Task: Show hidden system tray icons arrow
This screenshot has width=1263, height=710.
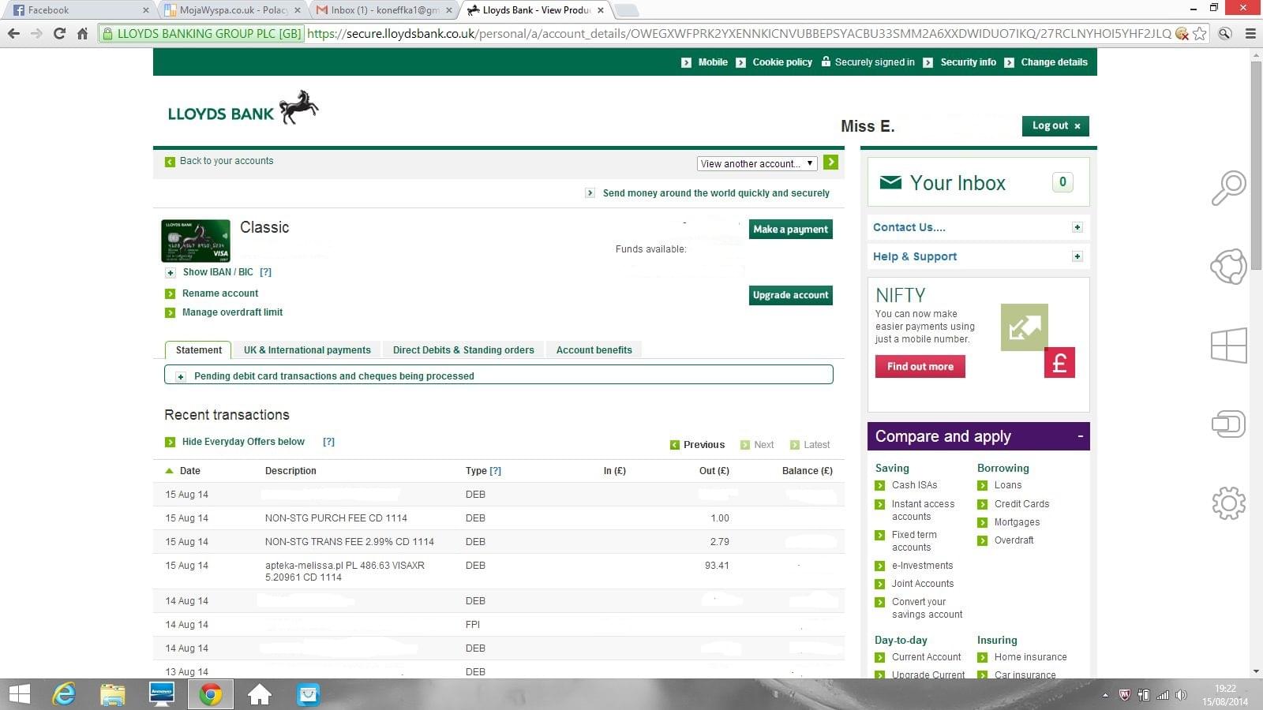Action: point(1105,695)
